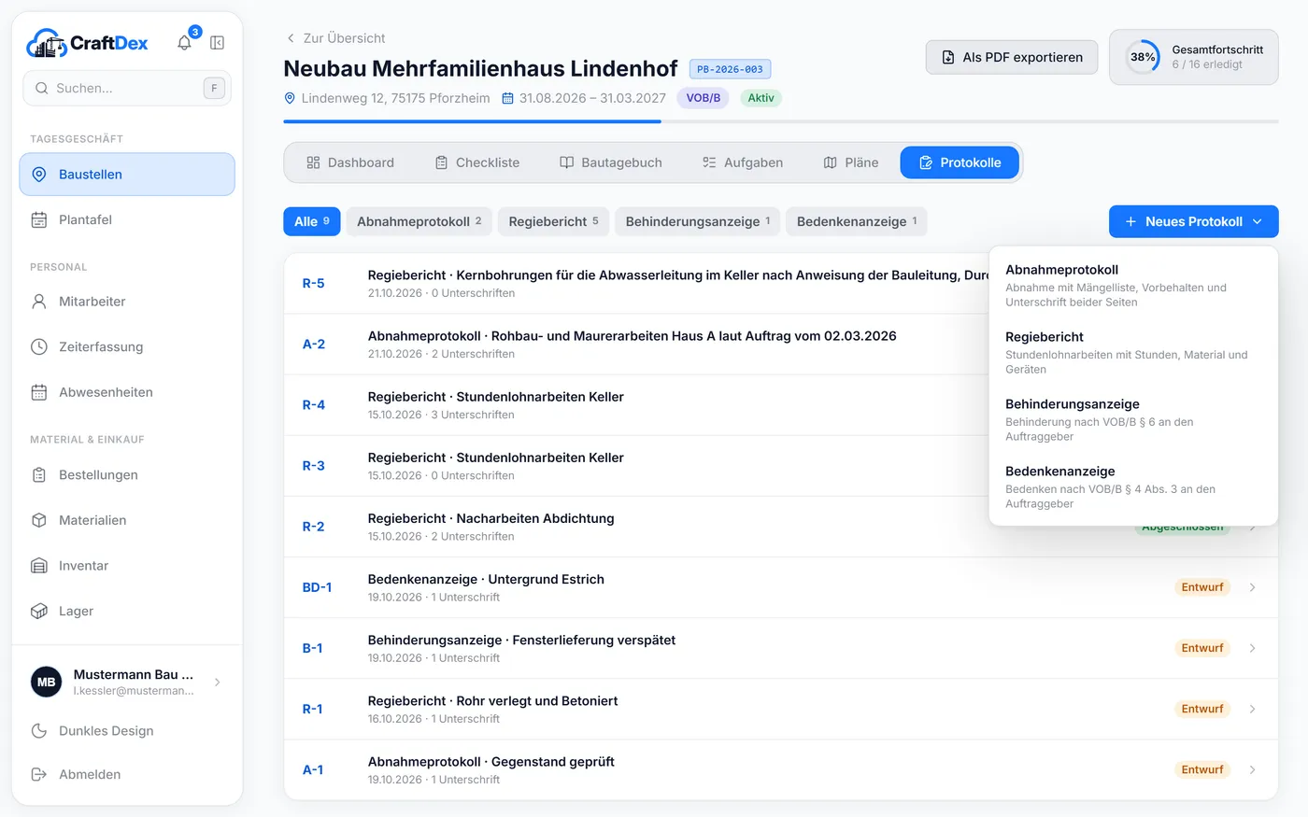Switch to the Bautagebuch tab
The image size is (1308, 817).
tap(610, 162)
